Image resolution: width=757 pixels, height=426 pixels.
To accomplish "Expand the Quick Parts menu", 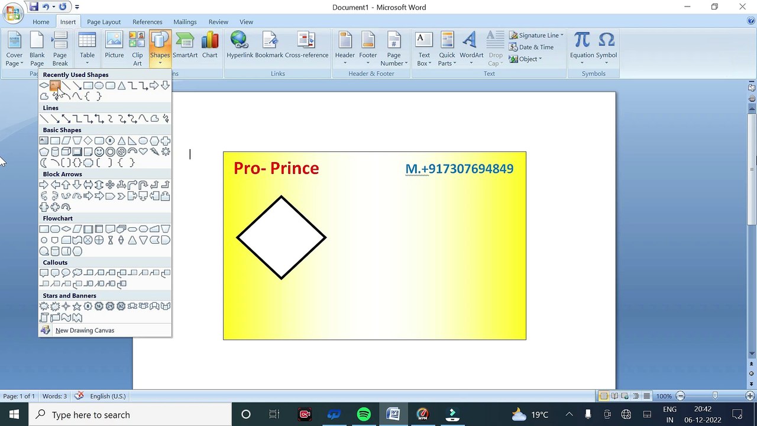I will click(447, 49).
